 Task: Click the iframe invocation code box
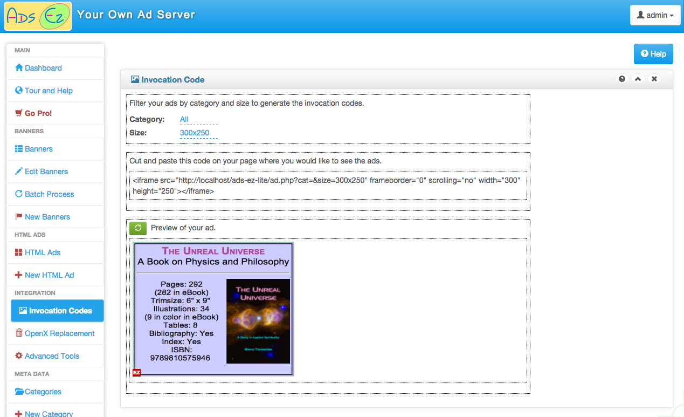[328, 186]
